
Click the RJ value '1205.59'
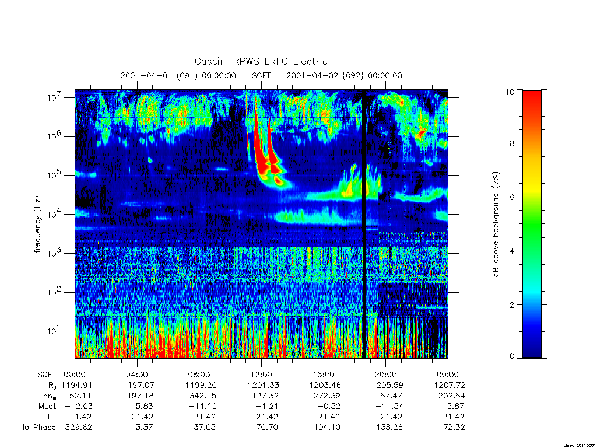pyautogui.click(x=387, y=385)
